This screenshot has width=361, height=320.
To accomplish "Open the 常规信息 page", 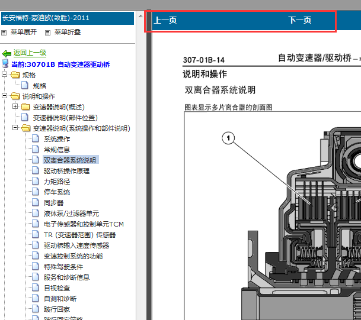I will tap(57, 150).
